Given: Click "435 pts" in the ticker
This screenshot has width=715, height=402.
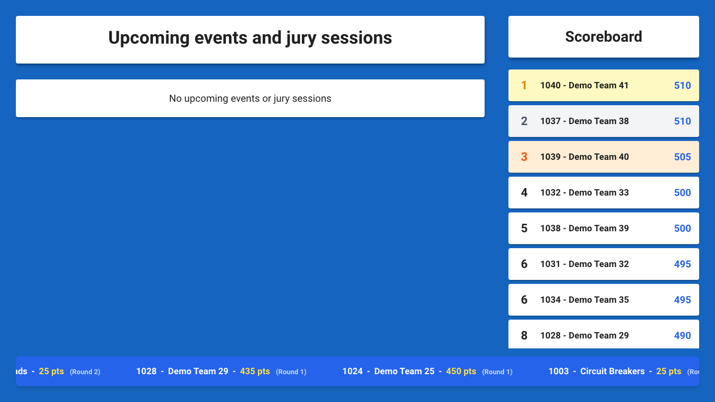Looking at the screenshot, I should (x=255, y=371).
